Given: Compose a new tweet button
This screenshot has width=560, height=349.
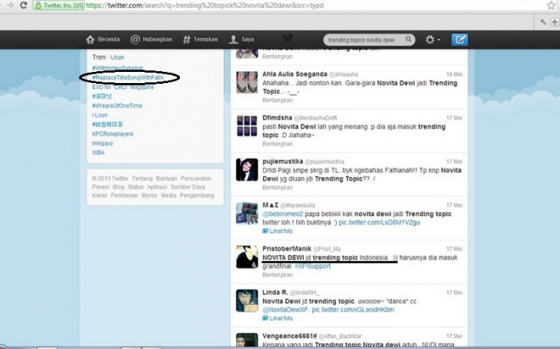Looking at the screenshot, I should pos(459,40).
